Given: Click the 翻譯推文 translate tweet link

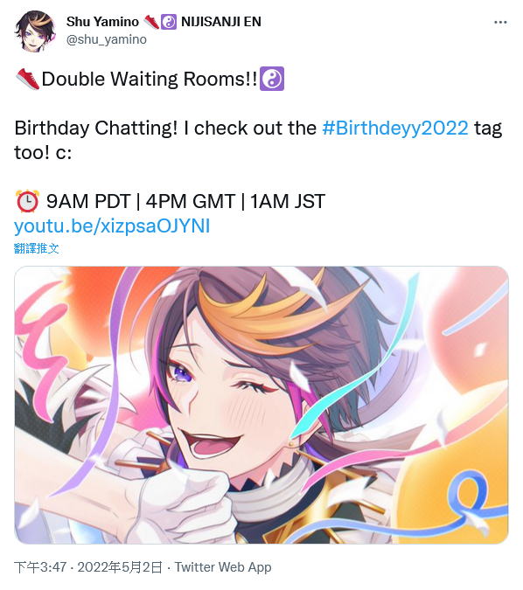Looking at the screenshot, I should 37,248.
